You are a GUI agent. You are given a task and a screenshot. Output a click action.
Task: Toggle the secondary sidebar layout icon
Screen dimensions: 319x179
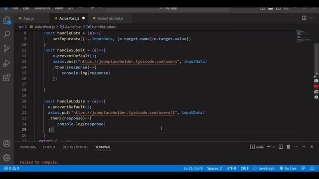278,8
